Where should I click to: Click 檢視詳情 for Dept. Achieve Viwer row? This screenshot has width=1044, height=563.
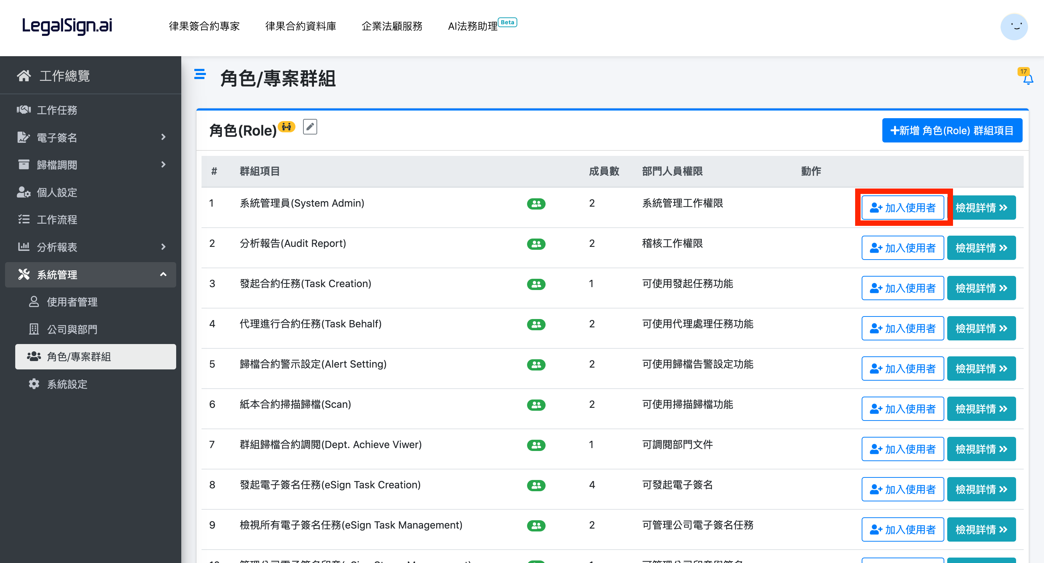click(x=981, y=449)
